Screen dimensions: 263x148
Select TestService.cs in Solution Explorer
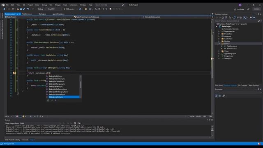pos(232,49)
